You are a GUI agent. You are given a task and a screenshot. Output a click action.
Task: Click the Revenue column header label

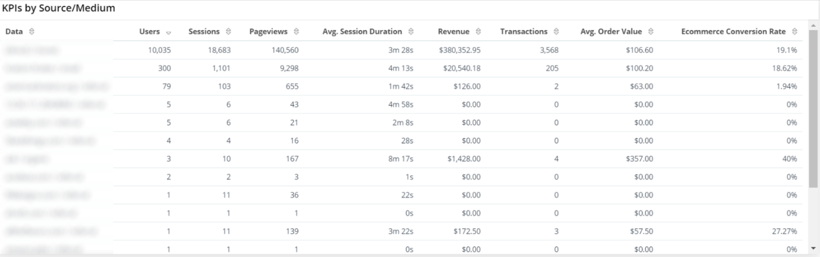point(454,32)
